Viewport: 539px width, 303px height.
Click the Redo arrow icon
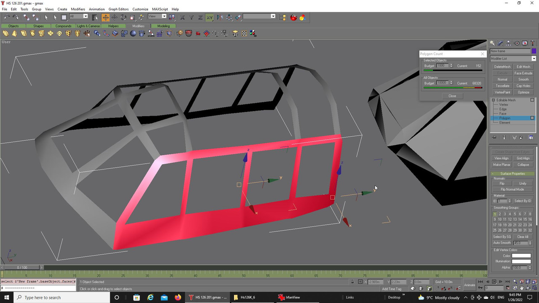[16, 17]
